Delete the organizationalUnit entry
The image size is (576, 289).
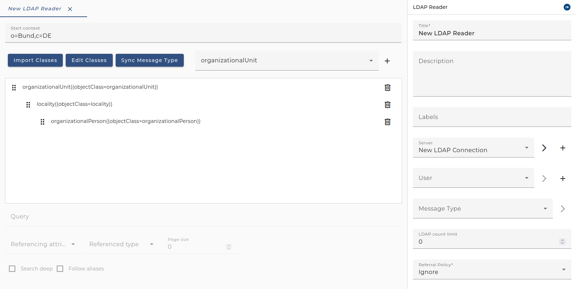coord(388,87)
